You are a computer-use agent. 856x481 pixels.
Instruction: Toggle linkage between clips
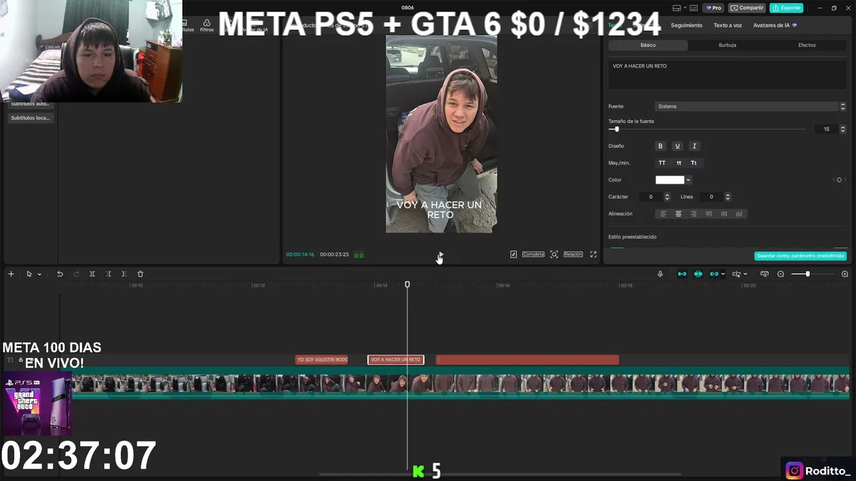point(714,274)
